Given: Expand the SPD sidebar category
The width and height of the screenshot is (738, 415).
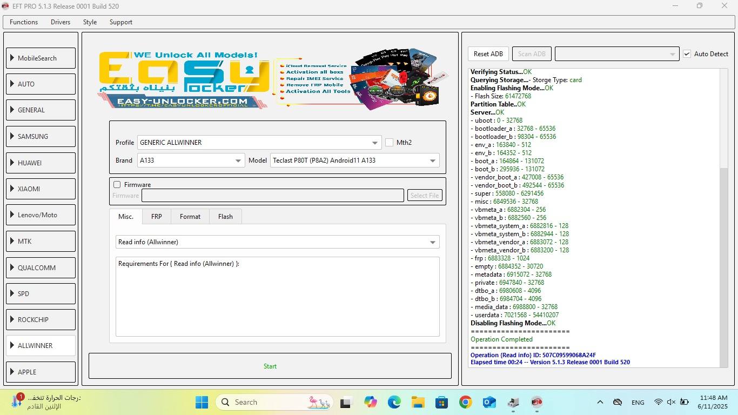Looking at the screenshot, I should (41, 293).
